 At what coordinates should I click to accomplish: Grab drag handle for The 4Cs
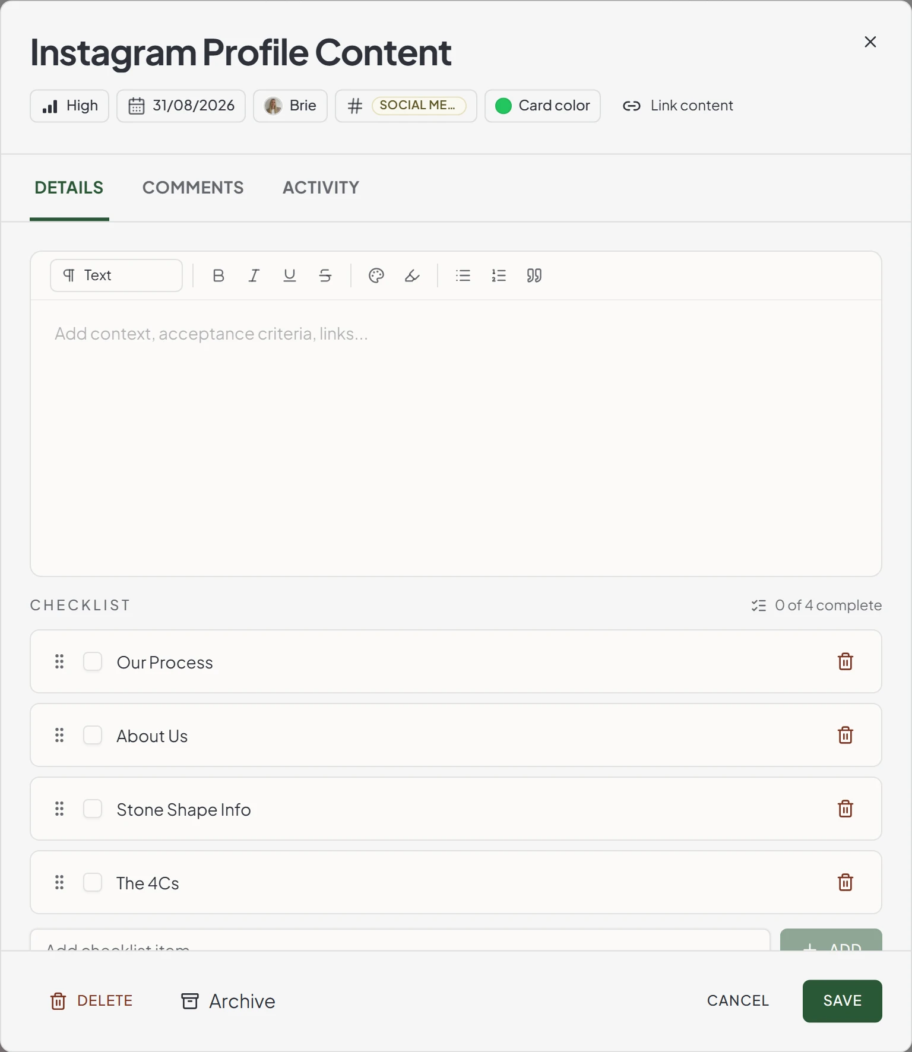coord(59,882)
